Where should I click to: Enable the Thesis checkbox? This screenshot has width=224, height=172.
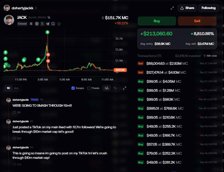[x=89, y=88]
